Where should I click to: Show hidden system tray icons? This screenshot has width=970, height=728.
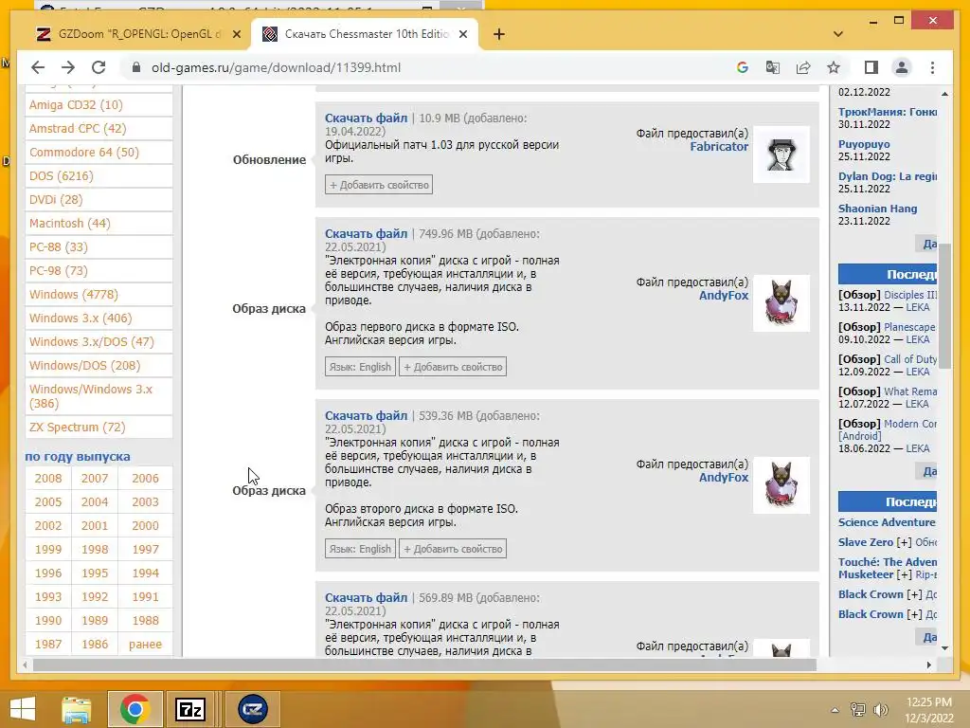point(835,710)
